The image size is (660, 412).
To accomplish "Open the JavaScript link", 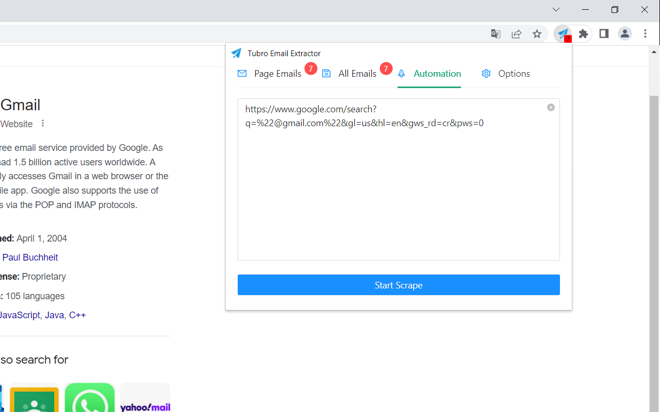I will [20, 315].
